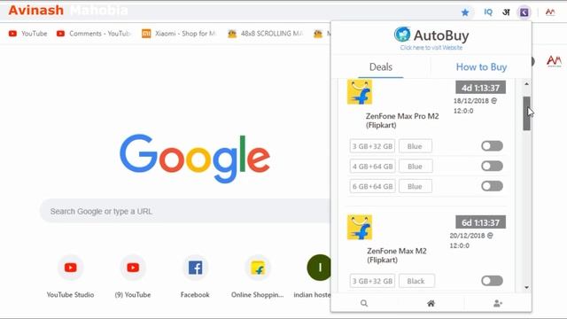Click the AutoBuy logo in popup header
This screenshot has width=567, height=319.
coord(431,35)
